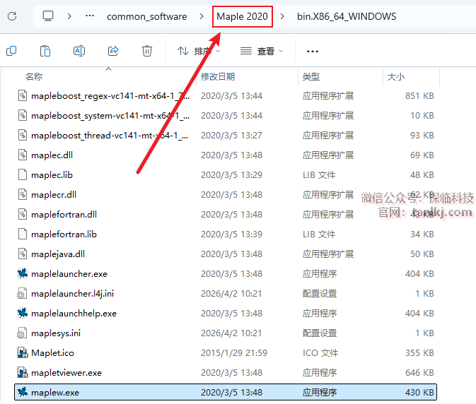Image resolution: width=476 pixels, height=404 pixels.
Task: Click the gear icon of maplelauncher.l4j.ini
Action: click(22, 294)
